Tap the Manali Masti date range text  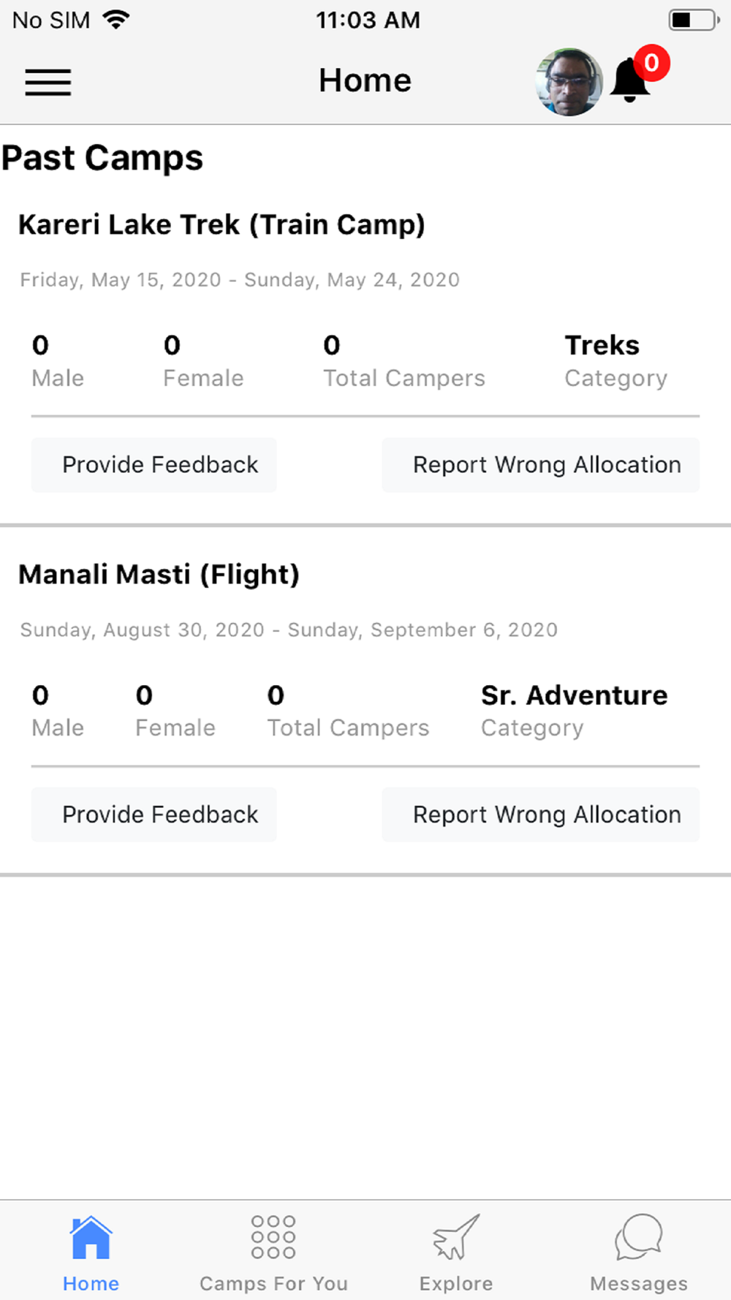tap(289, 630)
